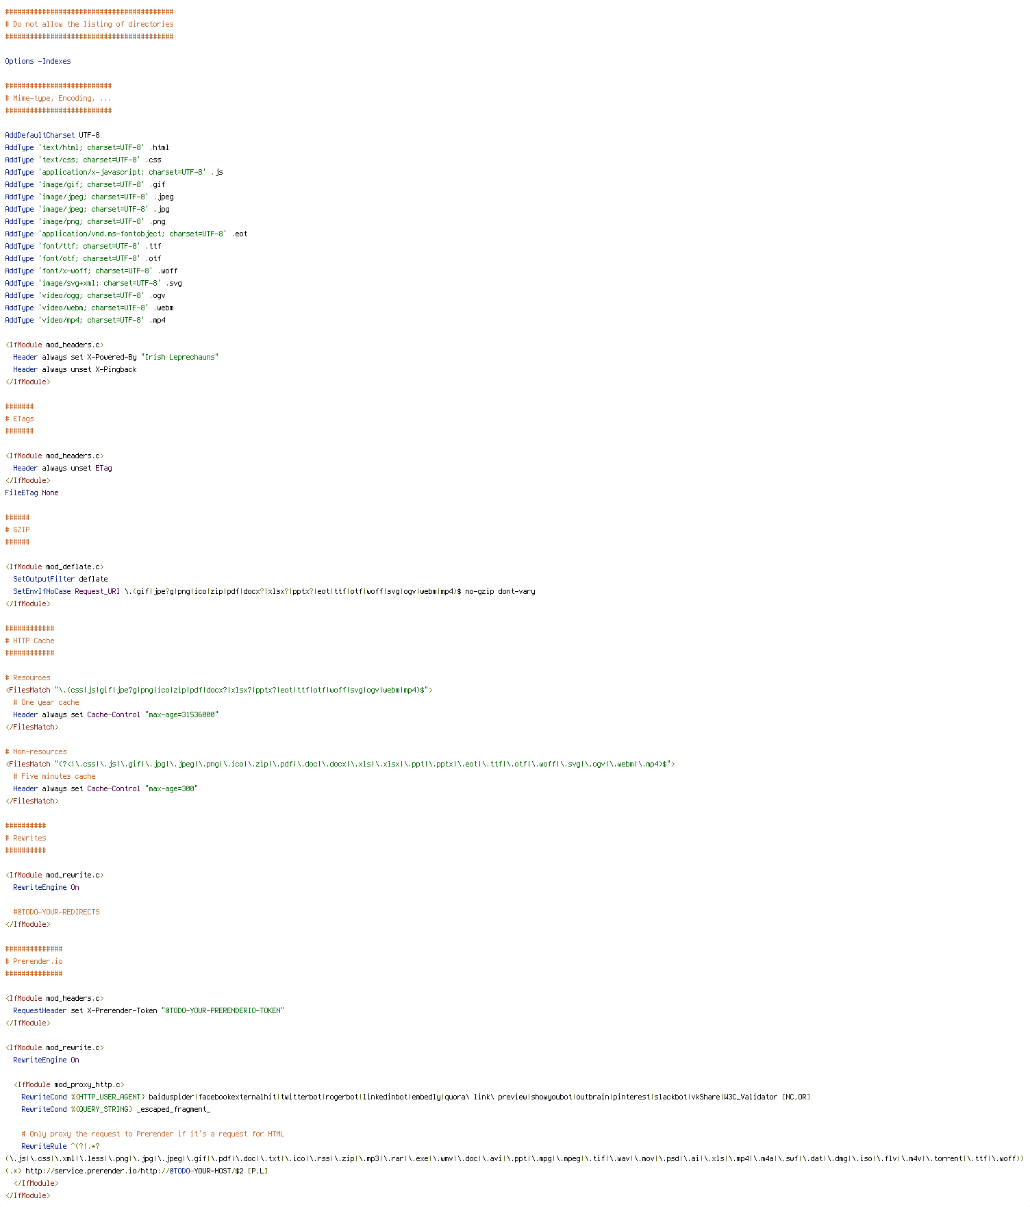Click the '# Mime-type, Encoding, ...' comment

tap(58, 98)
